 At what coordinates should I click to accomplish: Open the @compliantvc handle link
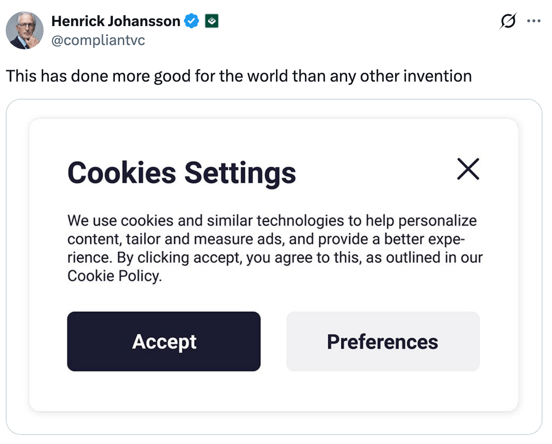[98, 40]
